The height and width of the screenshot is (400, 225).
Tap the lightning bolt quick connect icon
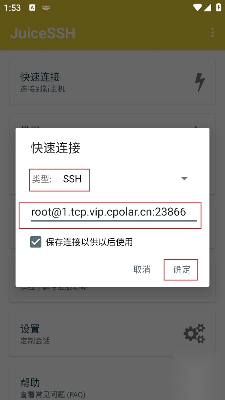click(200, 82)
